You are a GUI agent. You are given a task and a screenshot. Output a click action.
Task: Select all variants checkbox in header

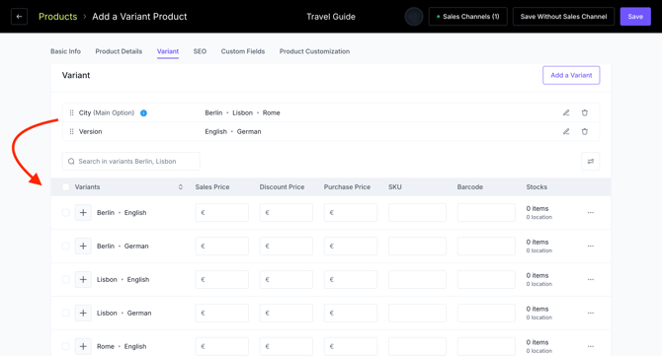tap(65, 187)
